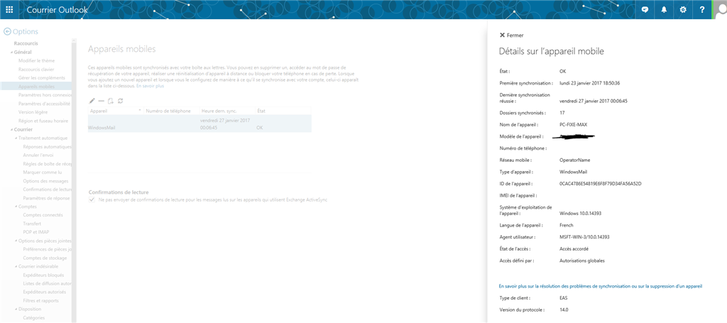Open Raccourcis in the options tree

pos(26,43)
